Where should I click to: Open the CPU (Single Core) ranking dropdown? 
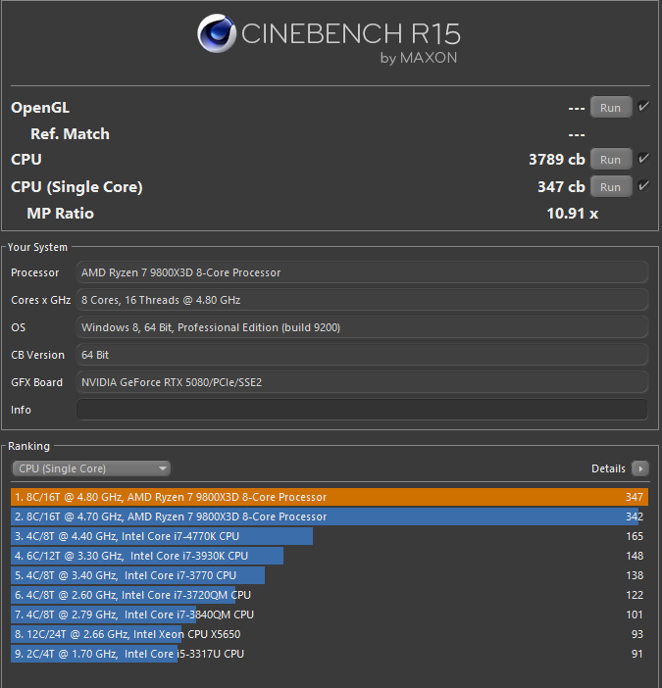pyautogui.click(x=91, y=468)
